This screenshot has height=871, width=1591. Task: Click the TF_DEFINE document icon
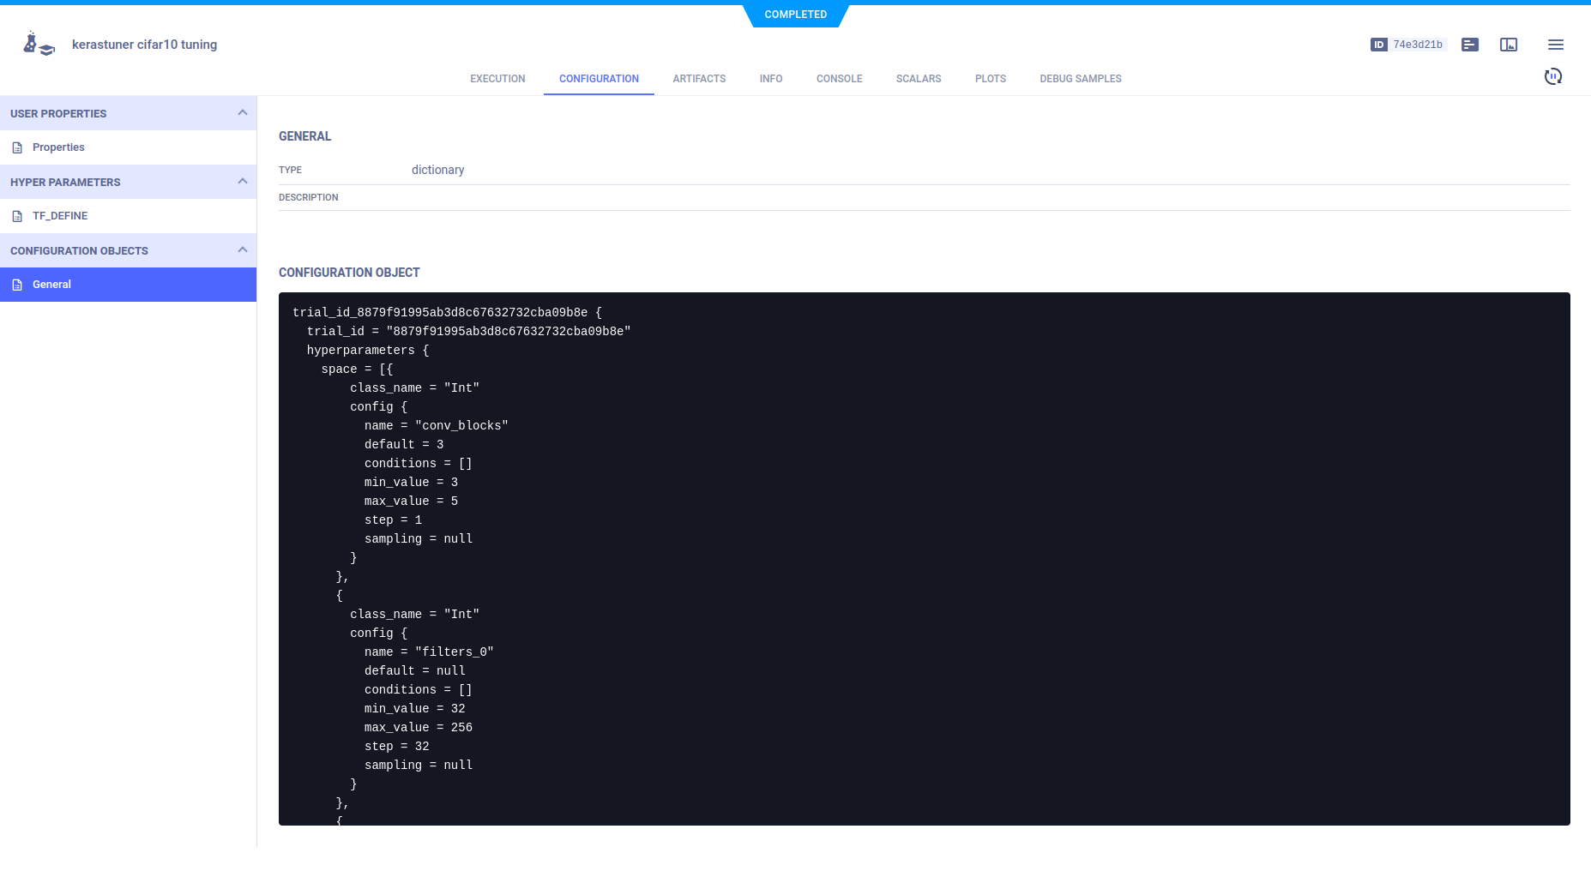(17, 216)
